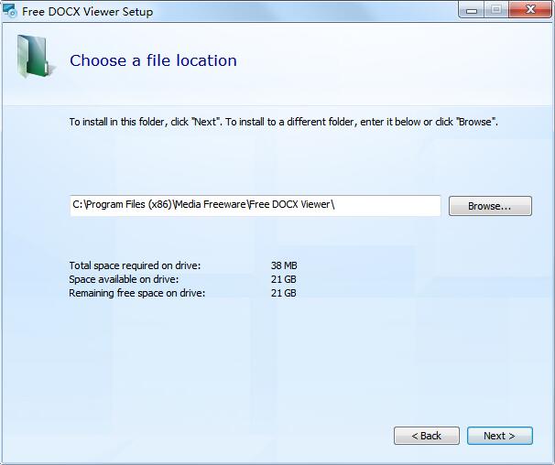Image resolution: width=555 pixels, height=465 pixels.
Task: Click 'Total space required on drive:' label
Action: click(x=135, y=265)
